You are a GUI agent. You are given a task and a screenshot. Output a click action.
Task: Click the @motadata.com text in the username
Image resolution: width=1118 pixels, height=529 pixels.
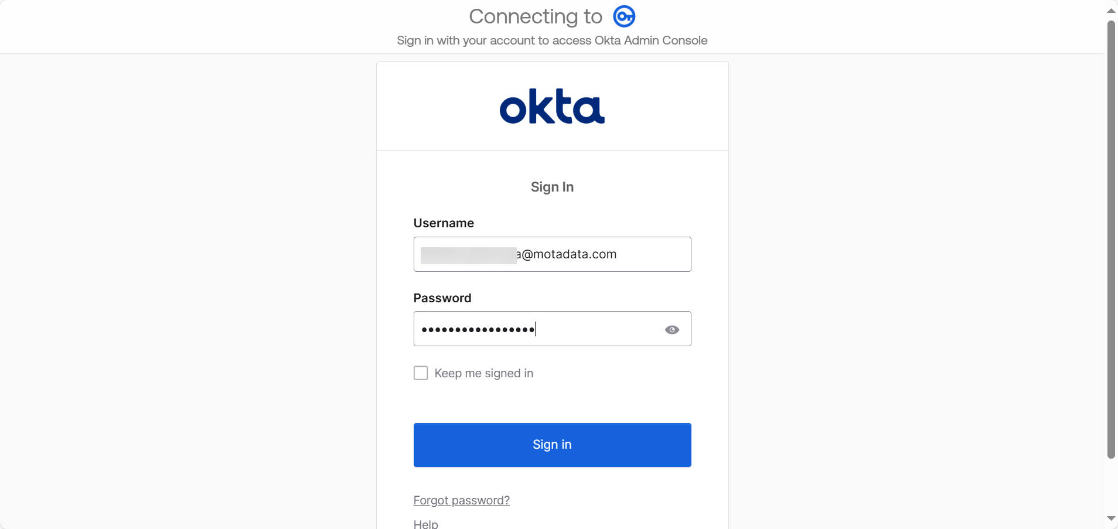[x=570, y=254]
